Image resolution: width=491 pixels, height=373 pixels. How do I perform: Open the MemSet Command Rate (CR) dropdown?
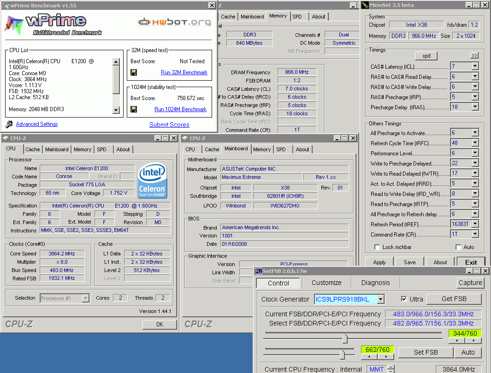coord(475,234)
